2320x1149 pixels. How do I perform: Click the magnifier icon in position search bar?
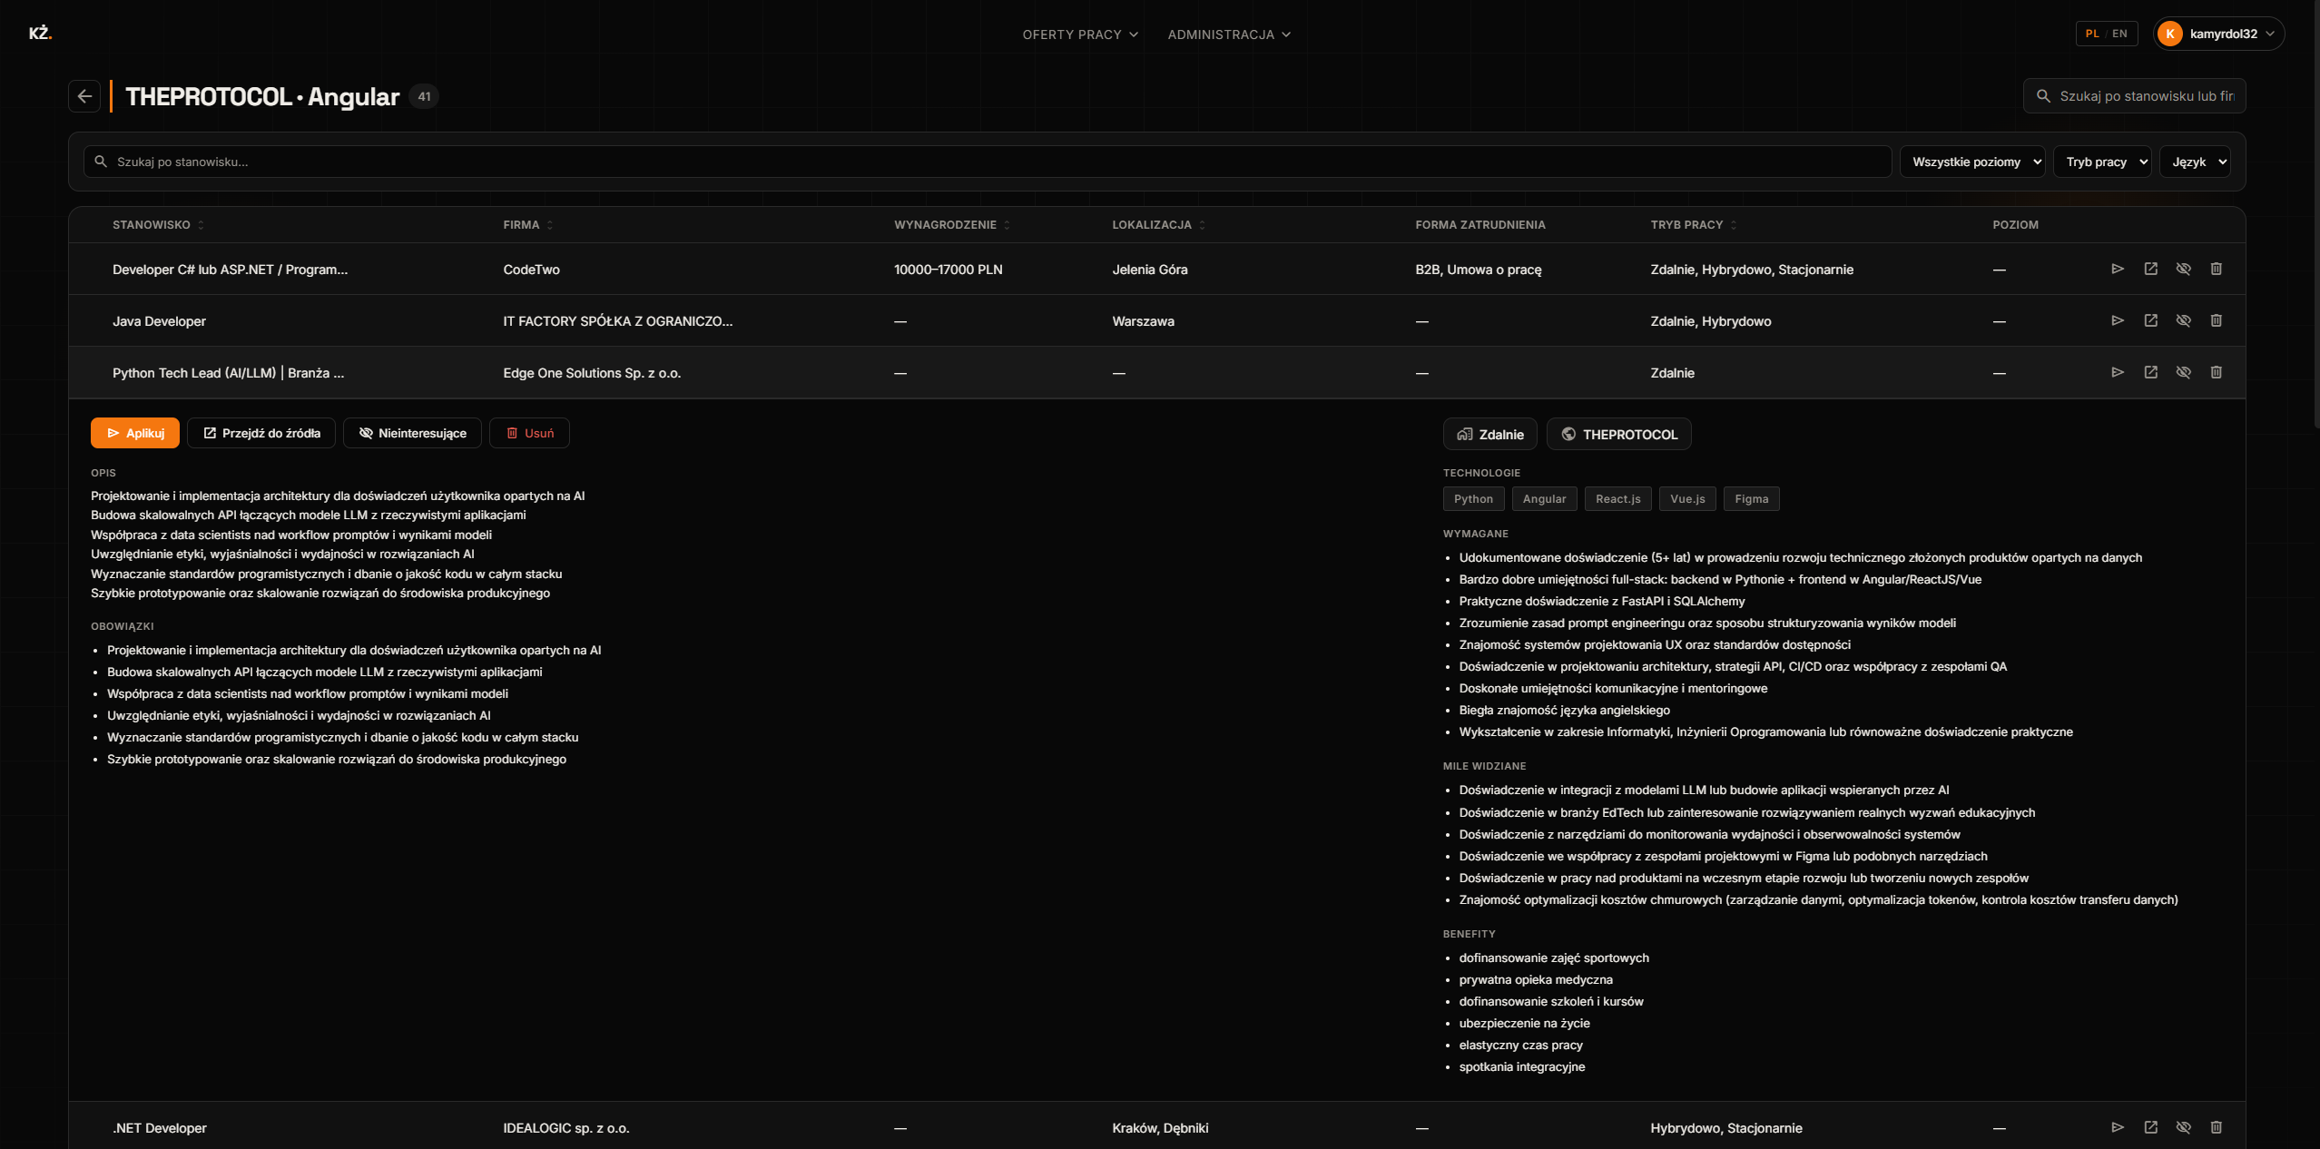[x=101, y=162]
